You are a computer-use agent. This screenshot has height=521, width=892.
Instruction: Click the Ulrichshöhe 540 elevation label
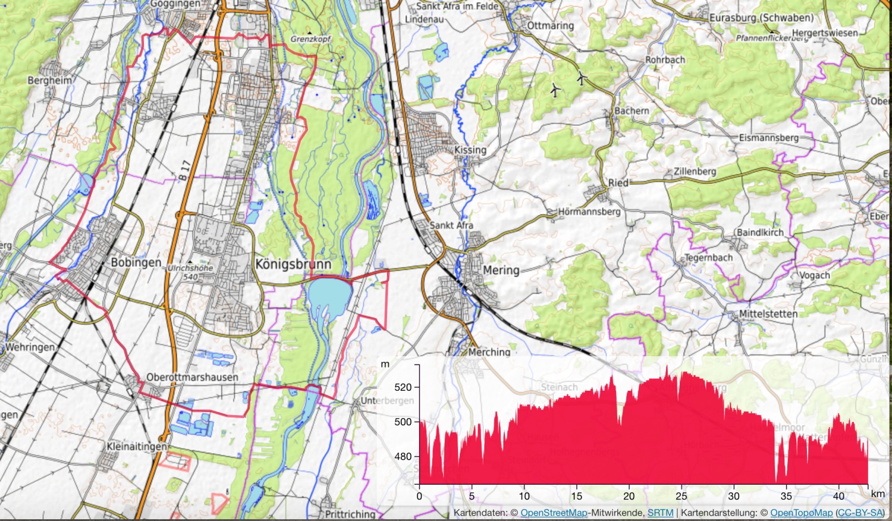(190, 272)
